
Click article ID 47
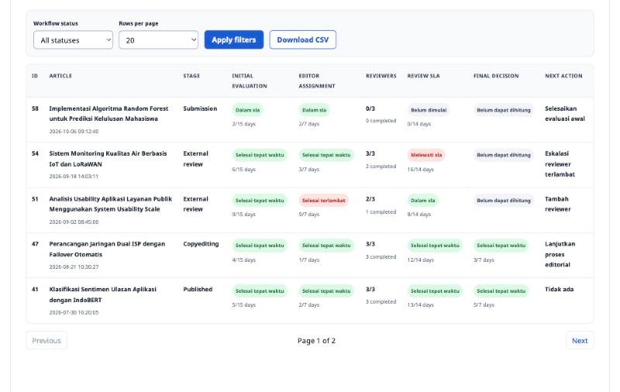(x=35, y=244)
